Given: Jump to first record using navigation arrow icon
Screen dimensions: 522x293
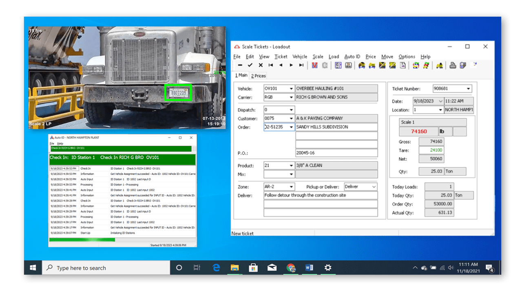Looking at the screenshot, I should click(270, 65).
